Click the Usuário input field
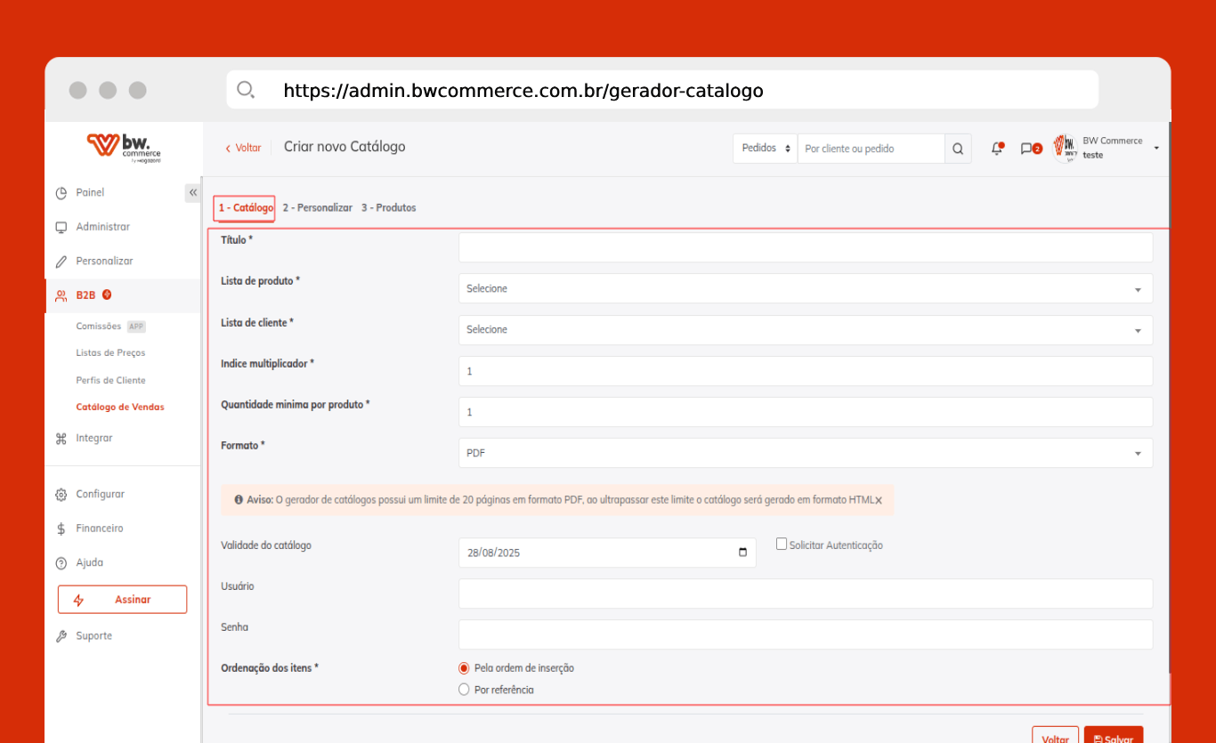Viewport: 1216px width, 743px height. coord(806,594)
